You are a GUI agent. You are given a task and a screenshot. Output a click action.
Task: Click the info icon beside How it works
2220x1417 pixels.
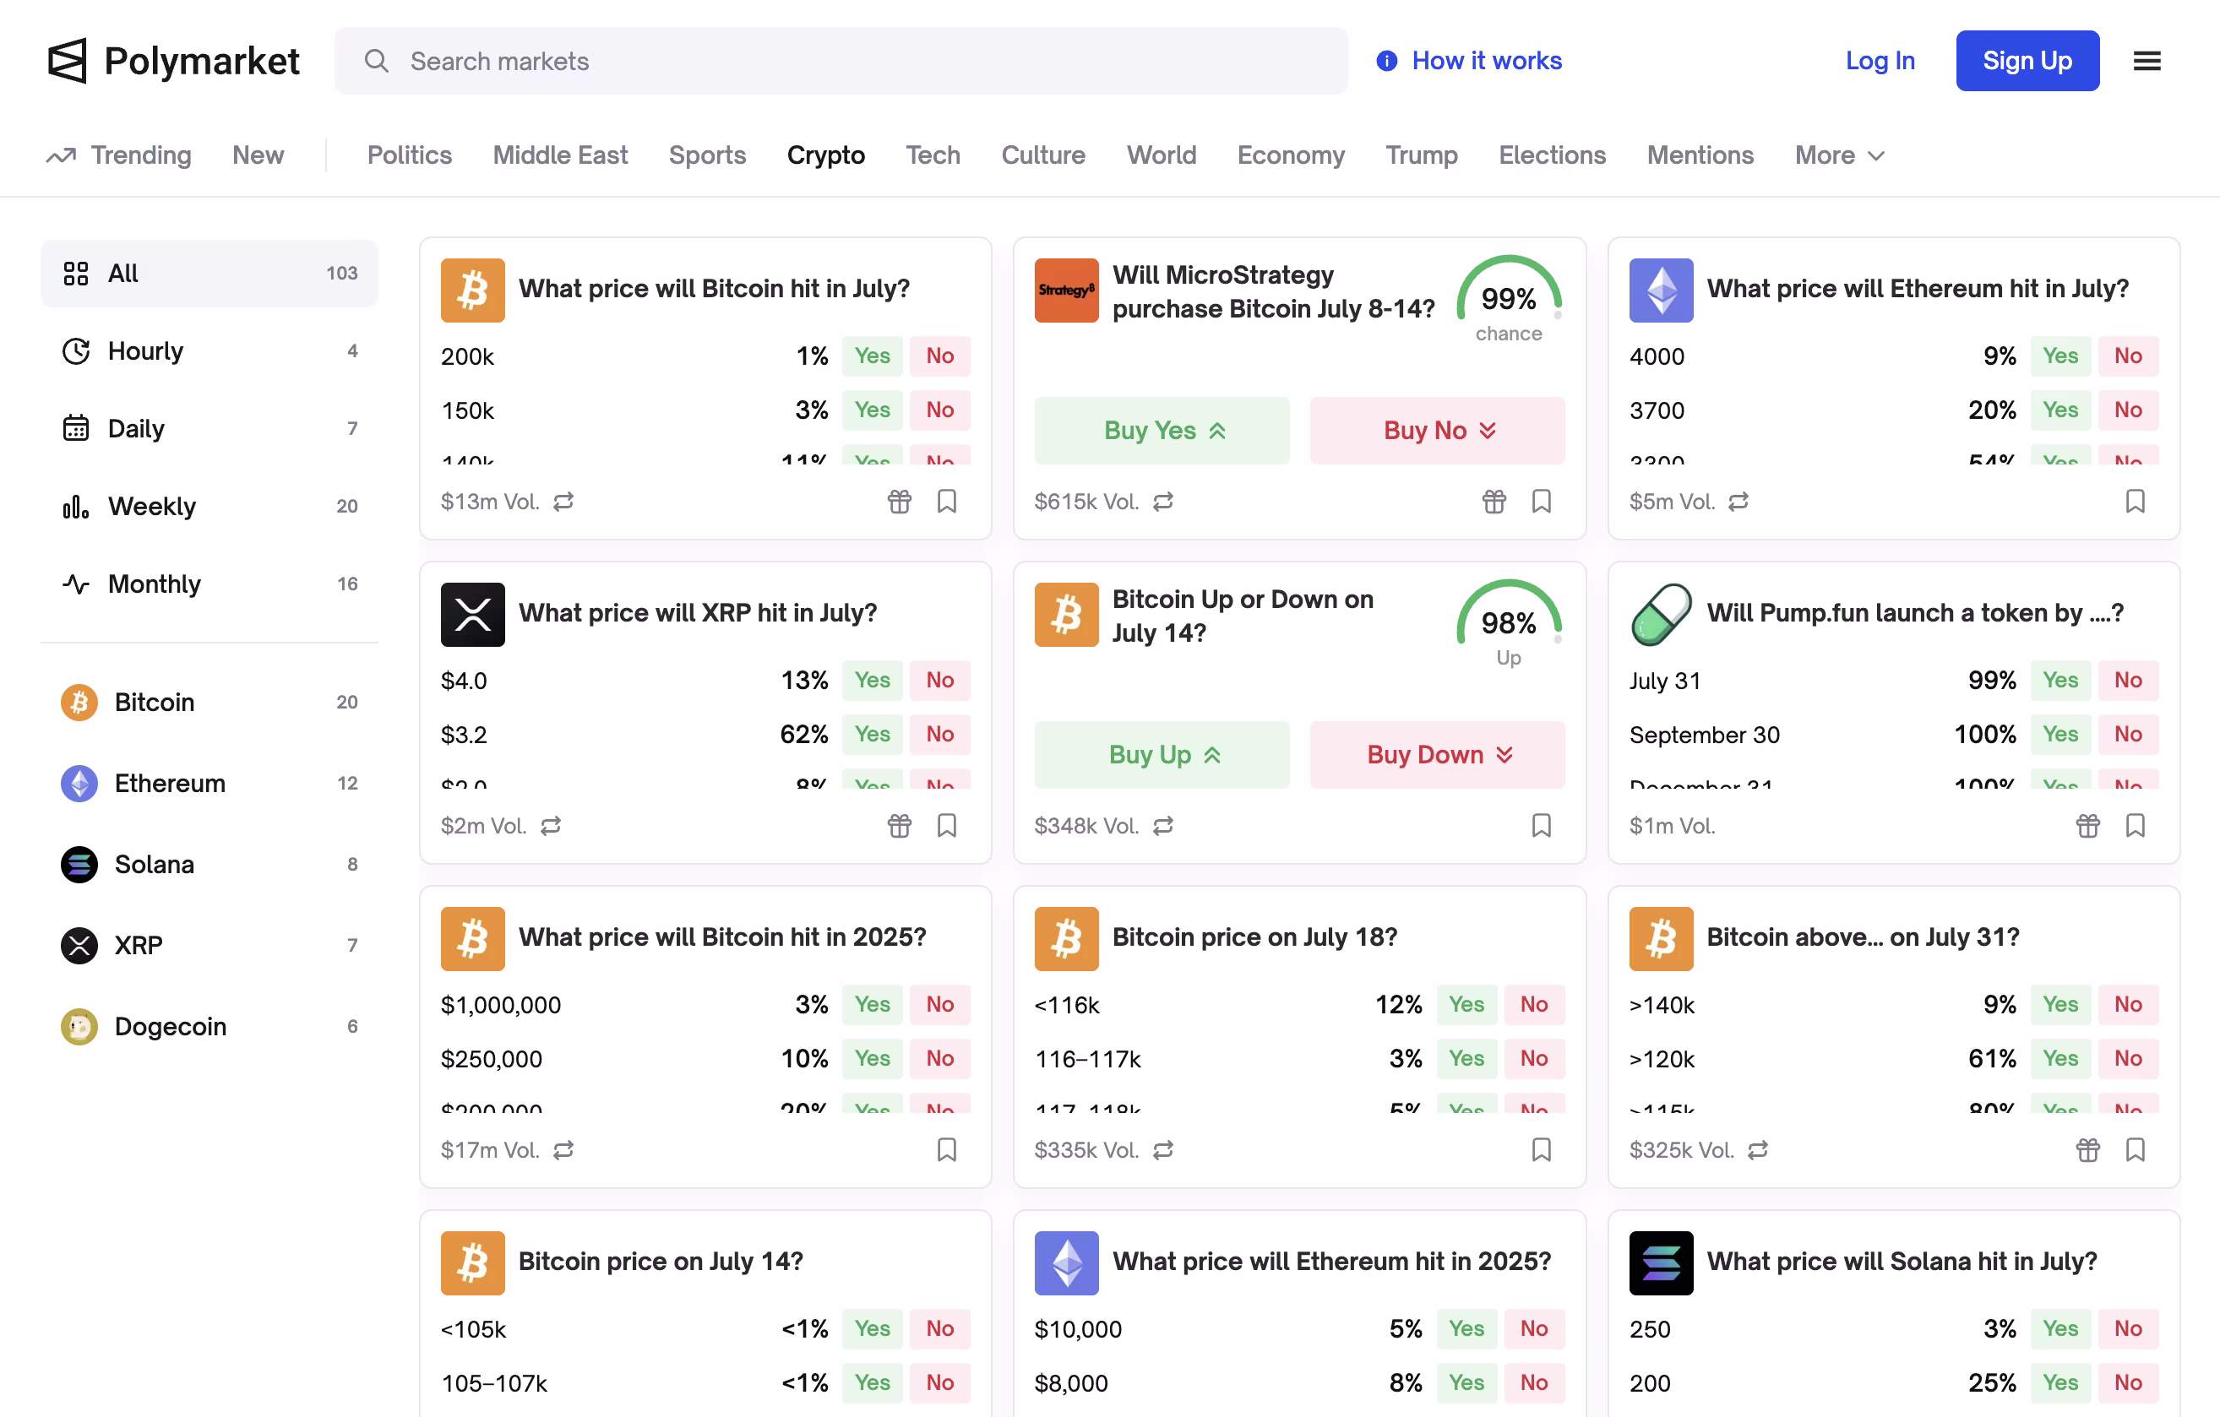(1385, 61)
